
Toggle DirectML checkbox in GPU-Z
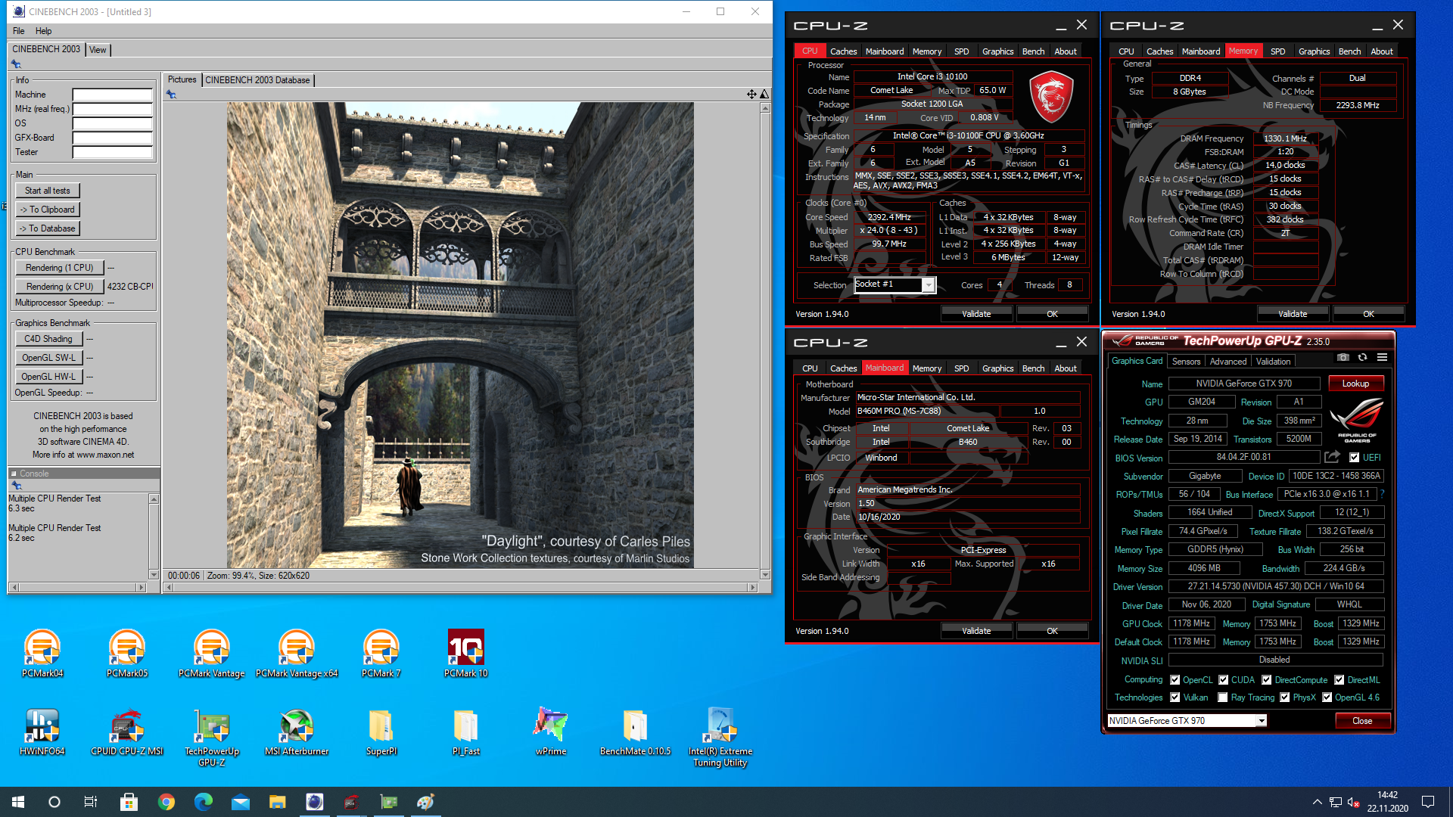pyautogui.click(x=1339, y=680)
